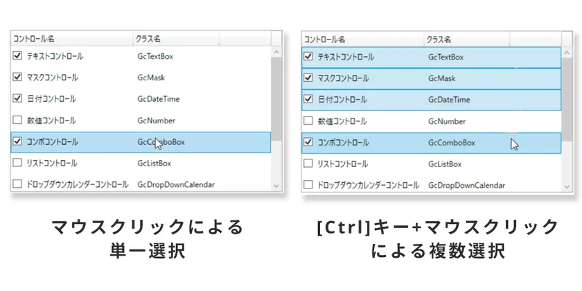Uncheck 日付コントロール checkbox in right list
The width and height of the screenshot is (582, 291).
308,99
